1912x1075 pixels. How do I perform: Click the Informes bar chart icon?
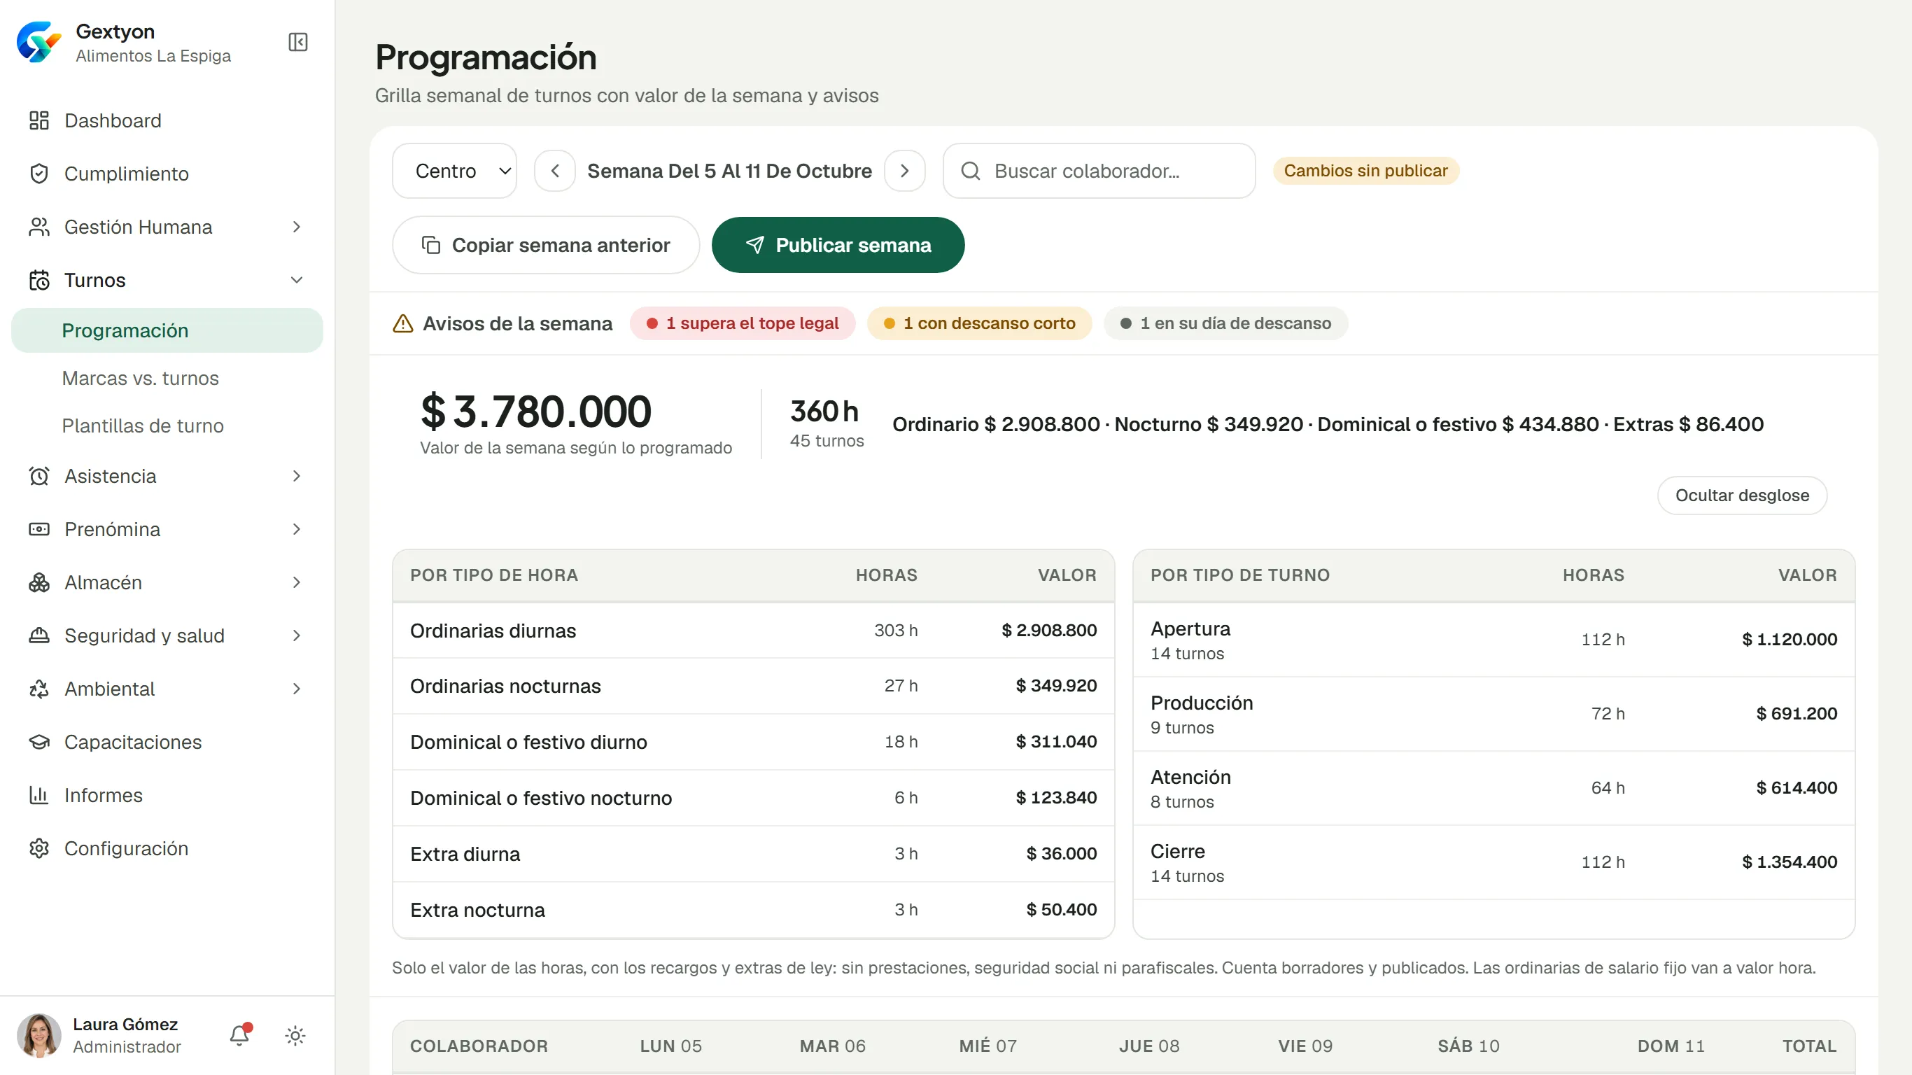(x=38, y=795)
